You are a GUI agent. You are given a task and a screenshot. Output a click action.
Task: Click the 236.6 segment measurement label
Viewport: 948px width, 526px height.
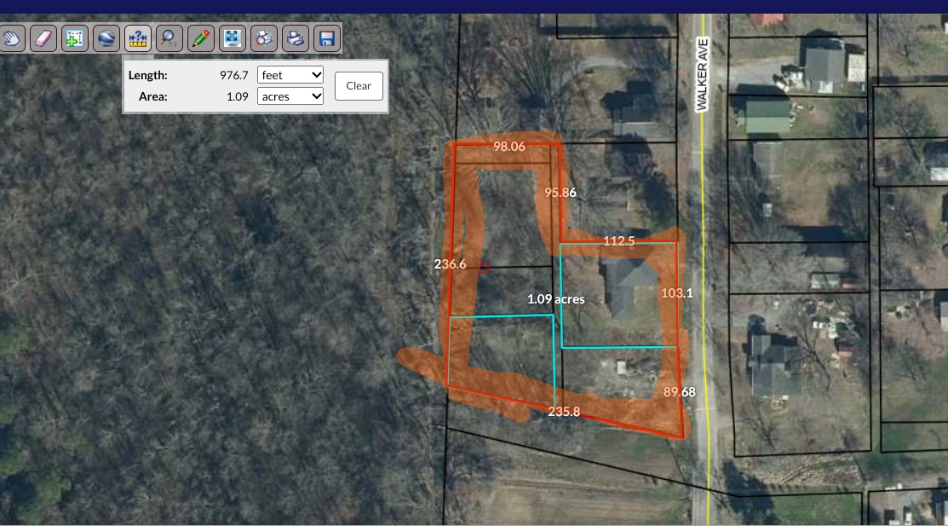tap(451, 264)
